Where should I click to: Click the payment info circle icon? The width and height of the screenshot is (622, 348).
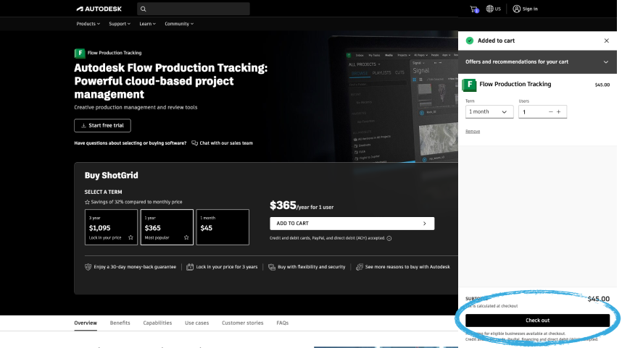(389, 238)
